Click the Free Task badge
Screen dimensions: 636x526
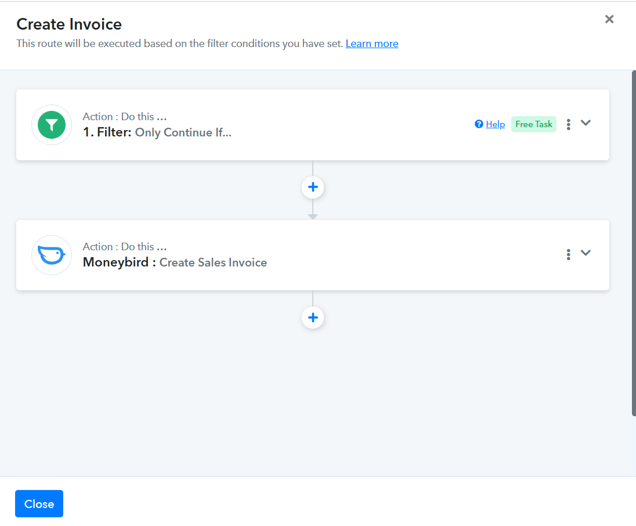533,124
